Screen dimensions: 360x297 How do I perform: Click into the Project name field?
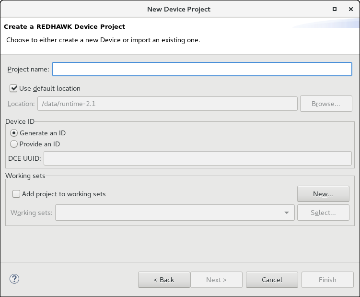coord(202,69)
